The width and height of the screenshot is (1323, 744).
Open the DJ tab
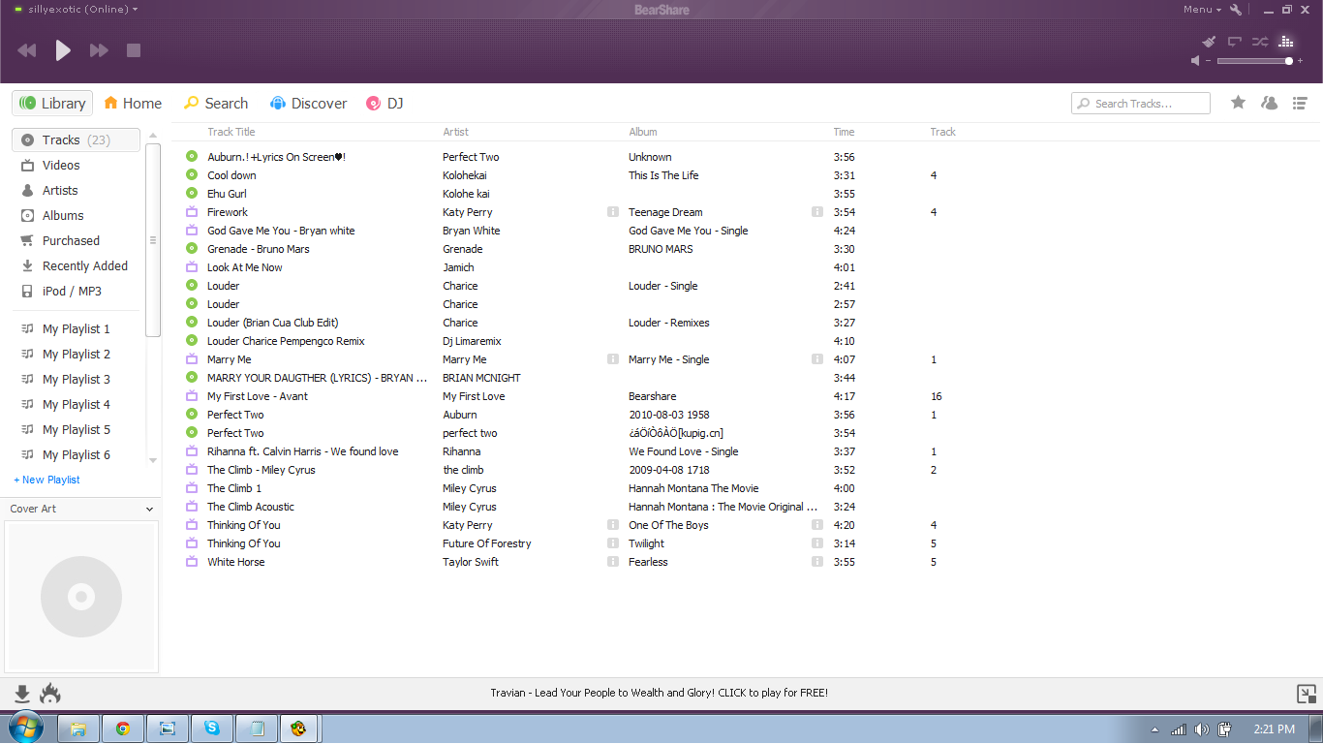coord(385,104)
